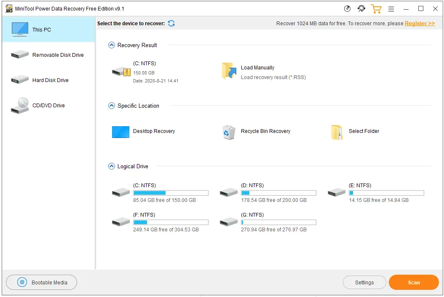
Task: Click the C: drive usage bar
Action: 171,193
